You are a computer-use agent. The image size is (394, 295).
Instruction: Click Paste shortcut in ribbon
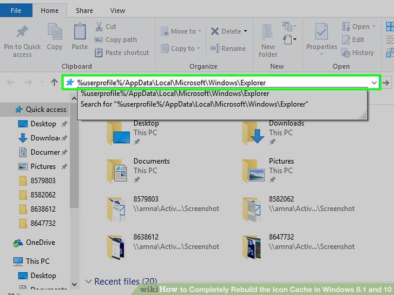pyautogui.click(x=122, y=53)
